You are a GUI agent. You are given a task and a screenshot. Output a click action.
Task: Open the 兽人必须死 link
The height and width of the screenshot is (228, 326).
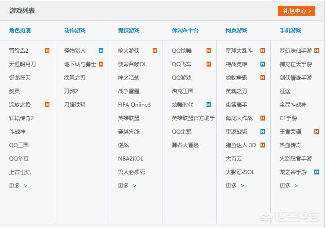tap(132, 172)
